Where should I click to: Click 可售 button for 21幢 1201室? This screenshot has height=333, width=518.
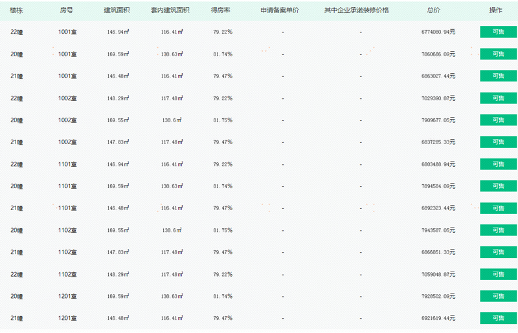click(x=499, y=318)
